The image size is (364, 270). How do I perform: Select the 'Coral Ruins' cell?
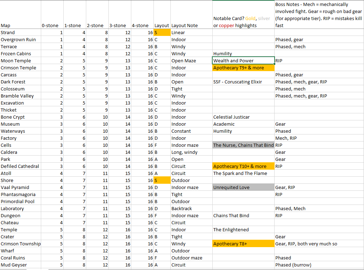point(20,258)
